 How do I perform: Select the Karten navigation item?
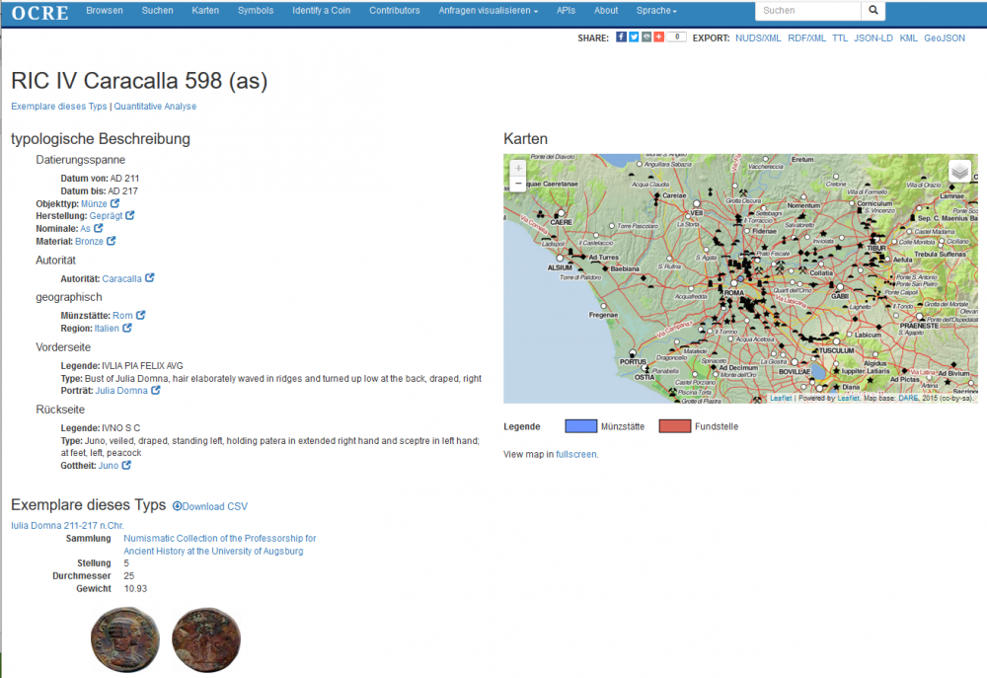(205, 11)
